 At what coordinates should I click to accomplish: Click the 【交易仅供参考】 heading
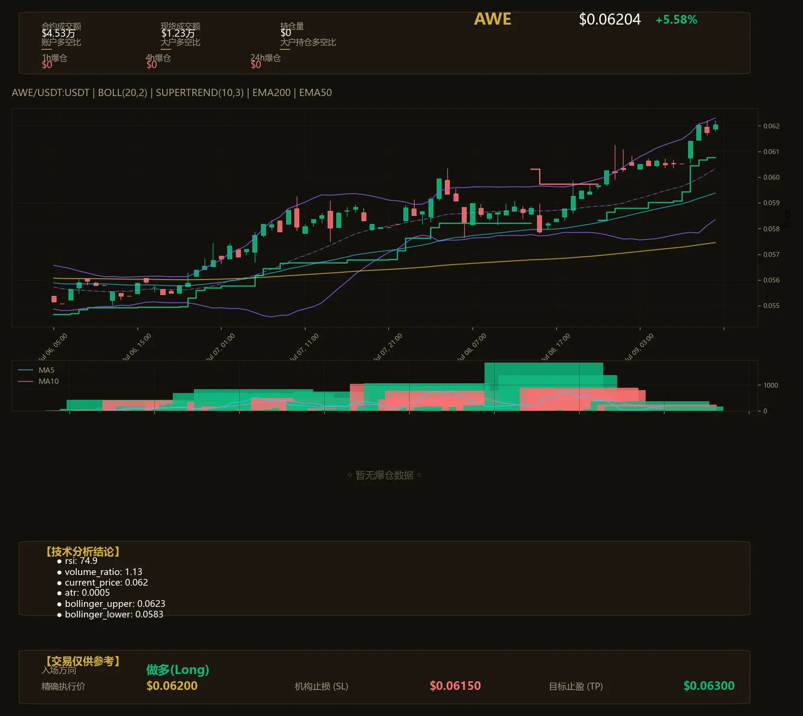83,661
